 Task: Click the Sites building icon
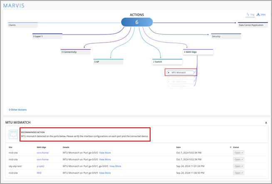(x=258, y=14)
